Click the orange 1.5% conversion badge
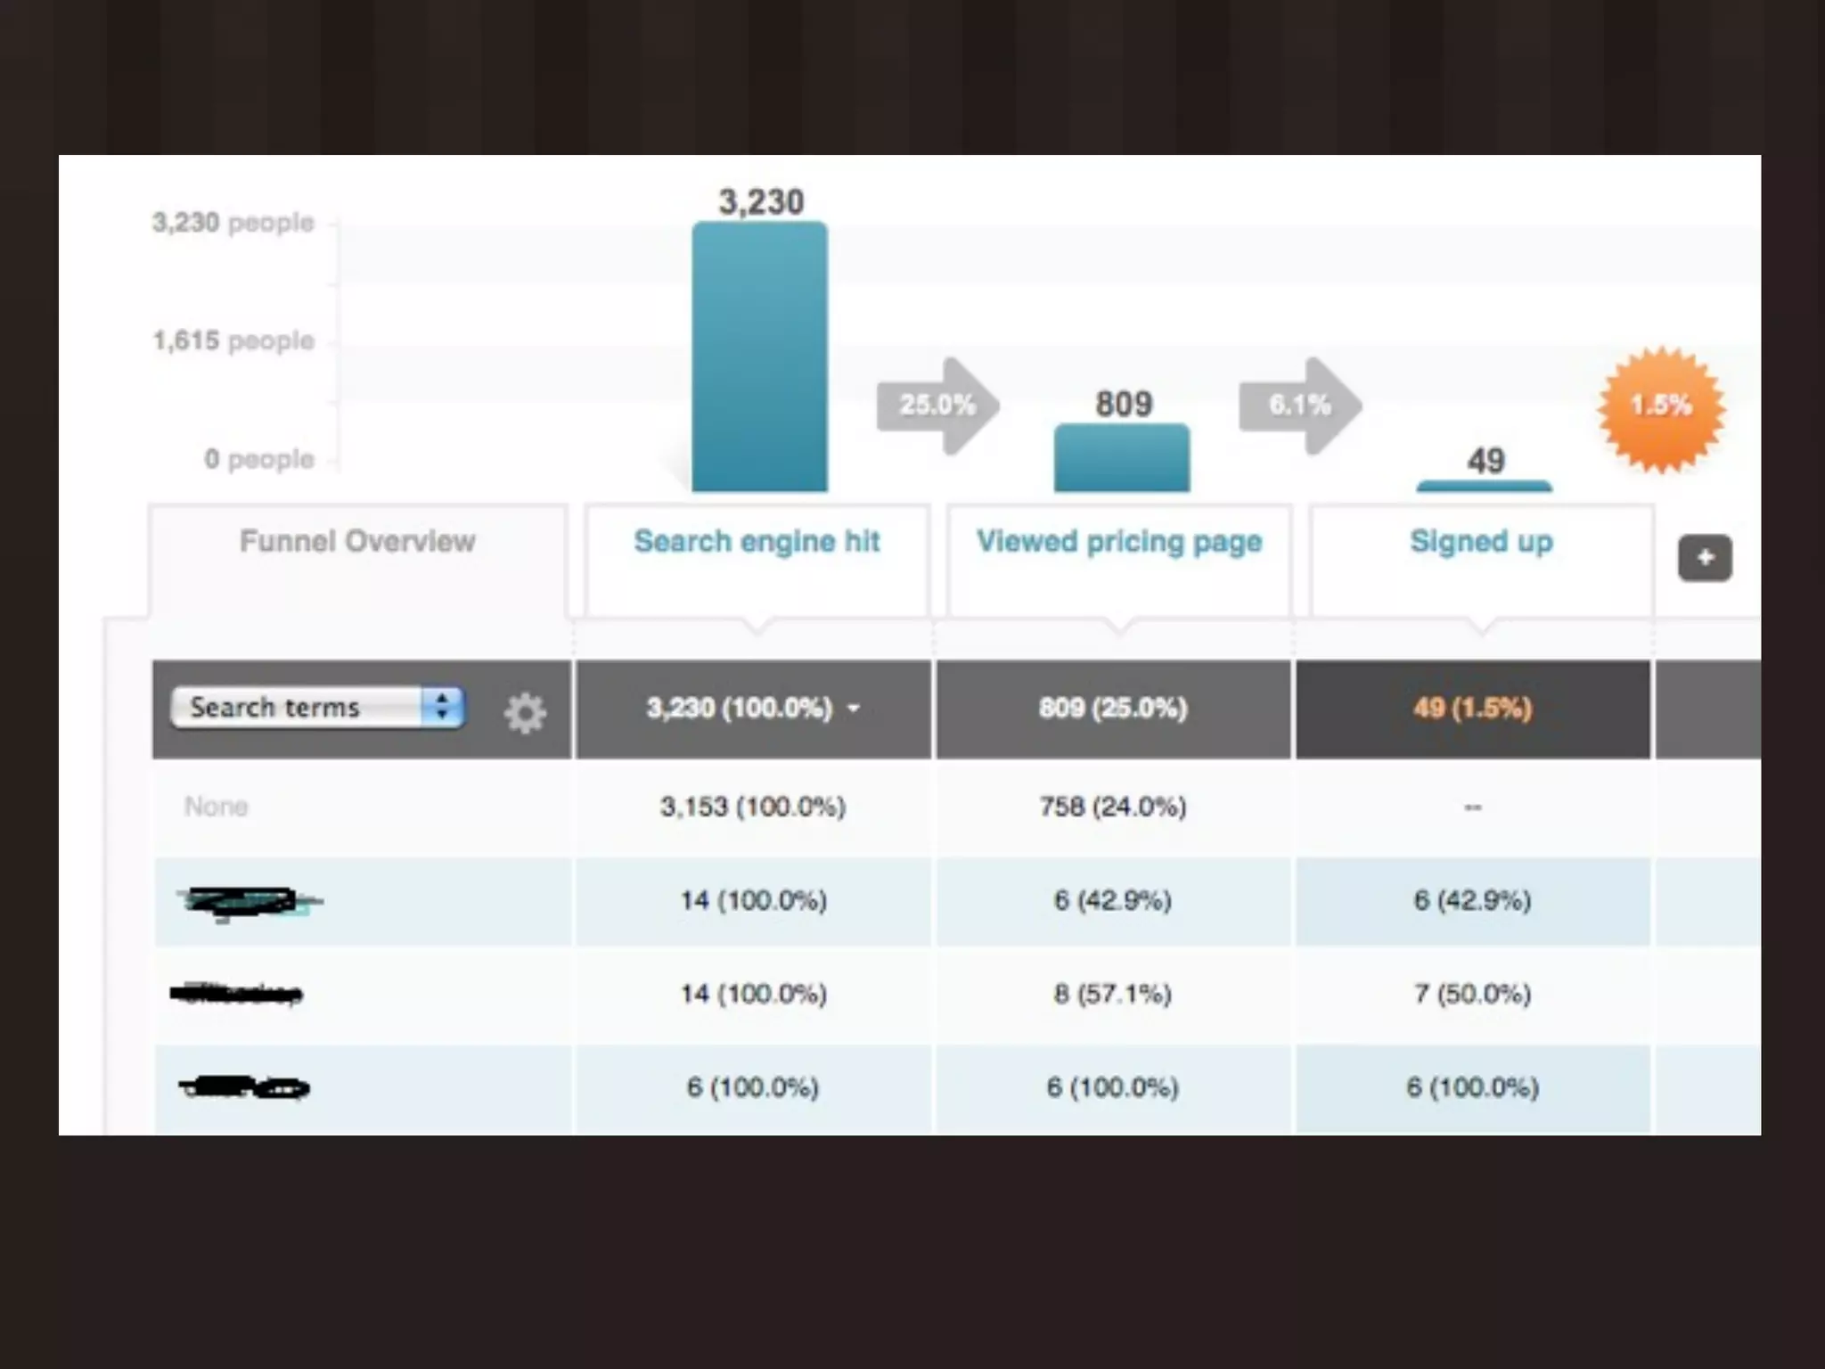Image resolution: width=1825 pixels, height=1369 pixels. pos(1661,406)
